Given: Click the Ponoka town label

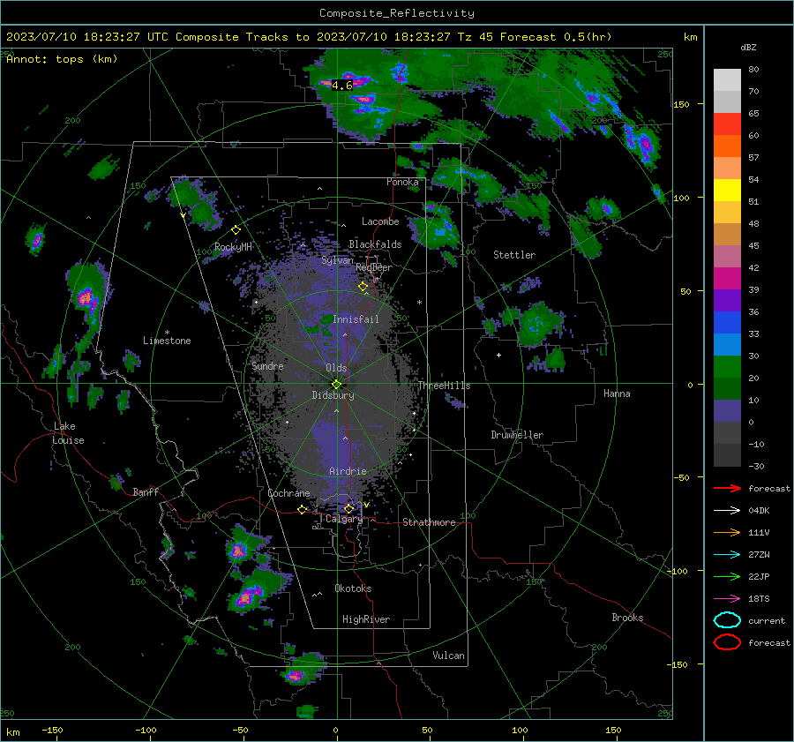Looking at the screenshot, I should [402, 182].
